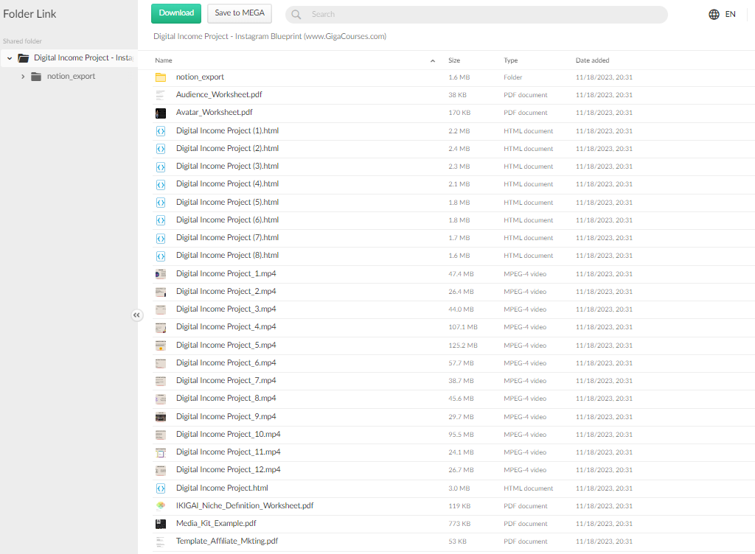Image resolution: width=755 pixels, height=554 pixels.
Task: Click Avatar_Worksheet.pdf black icon
Action: point(161,113)
